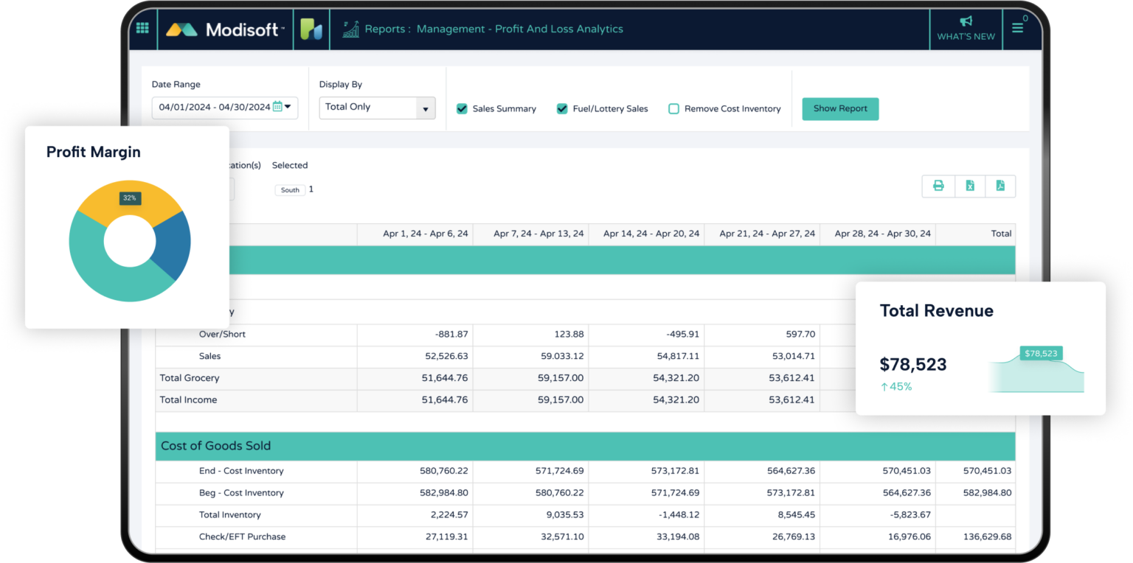1133x563 pixels.
Task: Disable the Sales Summary checkbox
Action: (462, 108)
